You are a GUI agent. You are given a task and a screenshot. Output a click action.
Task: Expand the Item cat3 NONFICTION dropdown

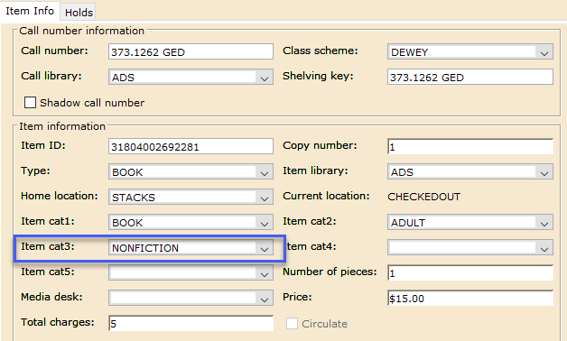point(191,248)
